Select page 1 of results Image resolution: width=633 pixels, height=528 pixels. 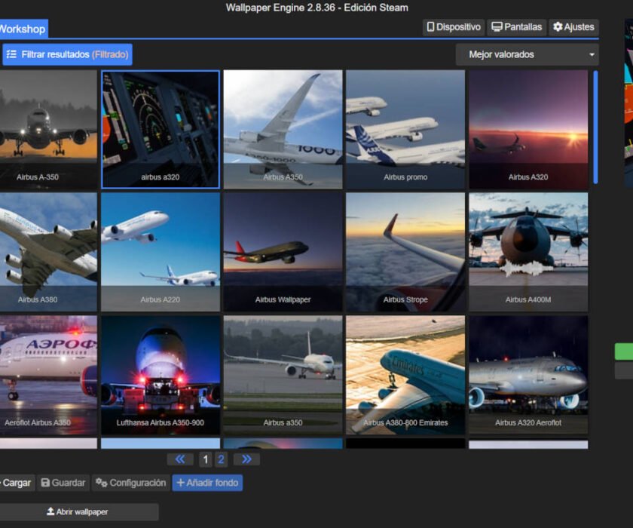(206, 459)
